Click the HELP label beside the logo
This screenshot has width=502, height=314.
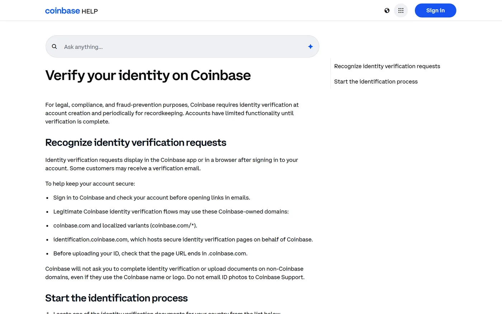click(x=90, y=11)
